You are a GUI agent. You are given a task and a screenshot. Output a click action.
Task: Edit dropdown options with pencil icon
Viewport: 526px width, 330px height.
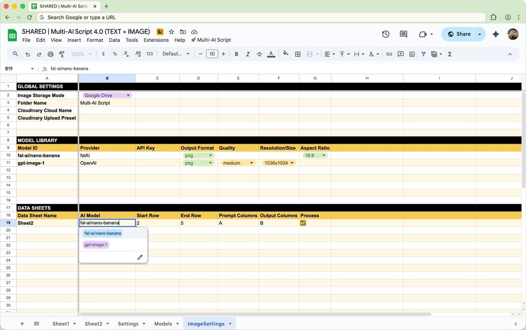[x=140, y=257]
